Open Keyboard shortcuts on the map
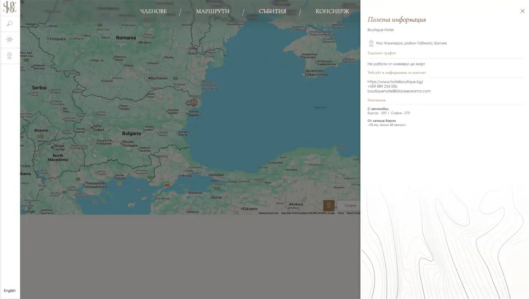The height and width of the screenshot is (299, 529). click(269, 213)
